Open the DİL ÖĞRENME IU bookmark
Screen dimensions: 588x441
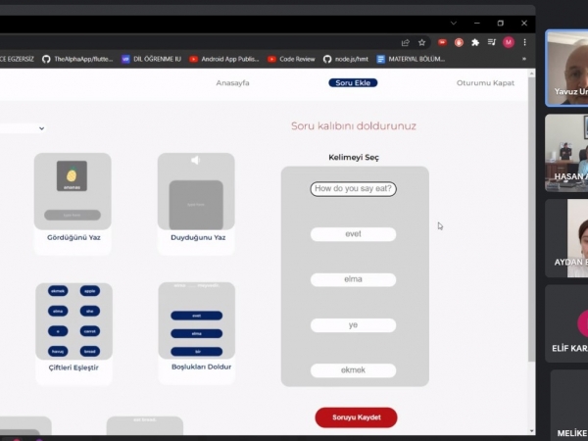click(x=151, y=59)
